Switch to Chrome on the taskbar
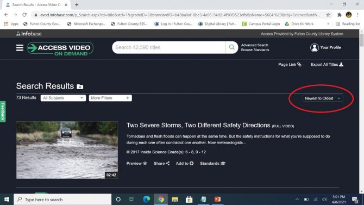364x205 pixels. click(161, 200)
